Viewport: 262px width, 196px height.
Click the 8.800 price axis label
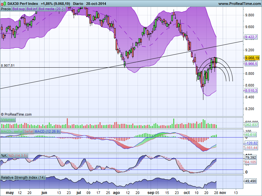(x=250, y=73)
